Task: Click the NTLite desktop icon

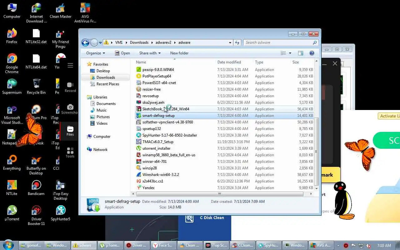Action: (x=12, y=188)
